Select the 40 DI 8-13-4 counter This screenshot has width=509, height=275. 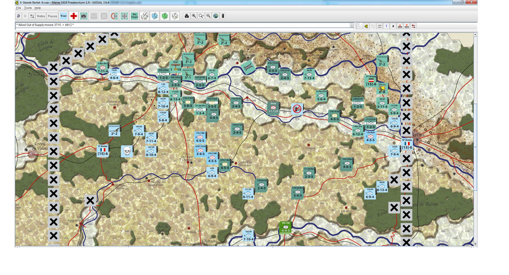[x=382, y=187]
